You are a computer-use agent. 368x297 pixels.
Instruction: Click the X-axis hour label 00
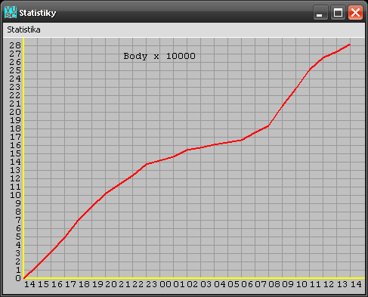coord(165,284)
